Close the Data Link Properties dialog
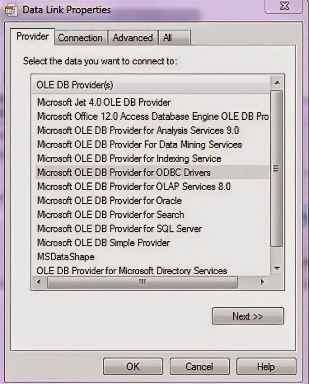 pos(284,6)
